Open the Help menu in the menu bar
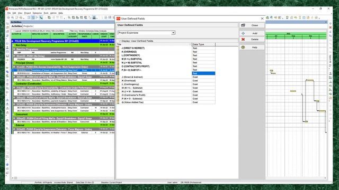The width and height of the screenshot is (339, 190). tap(61, 13)
